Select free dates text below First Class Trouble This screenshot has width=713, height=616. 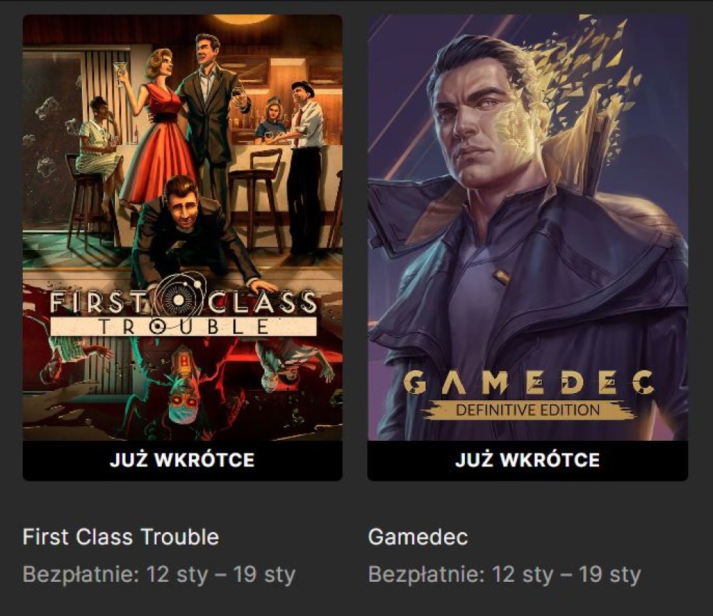point(159,575)
